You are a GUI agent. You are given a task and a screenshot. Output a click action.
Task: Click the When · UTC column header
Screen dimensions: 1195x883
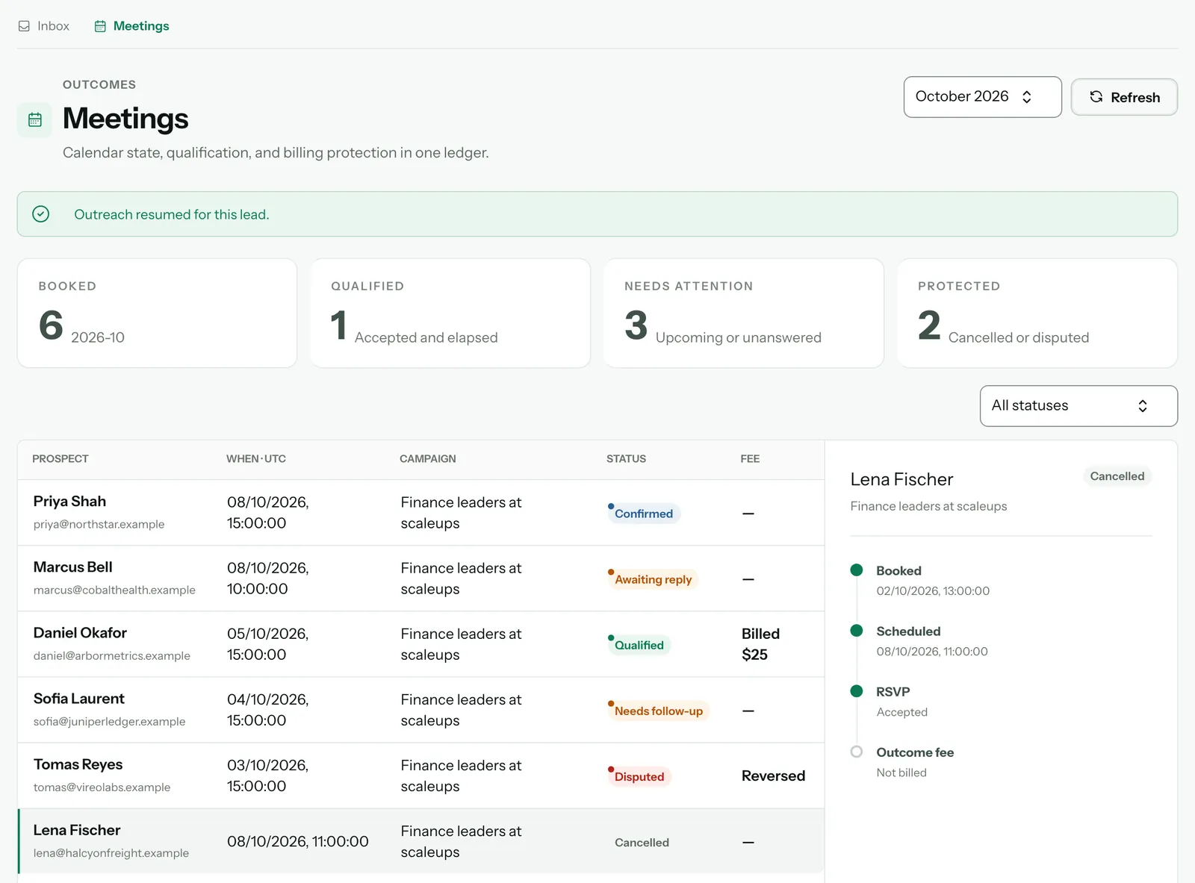pos(256,459)
